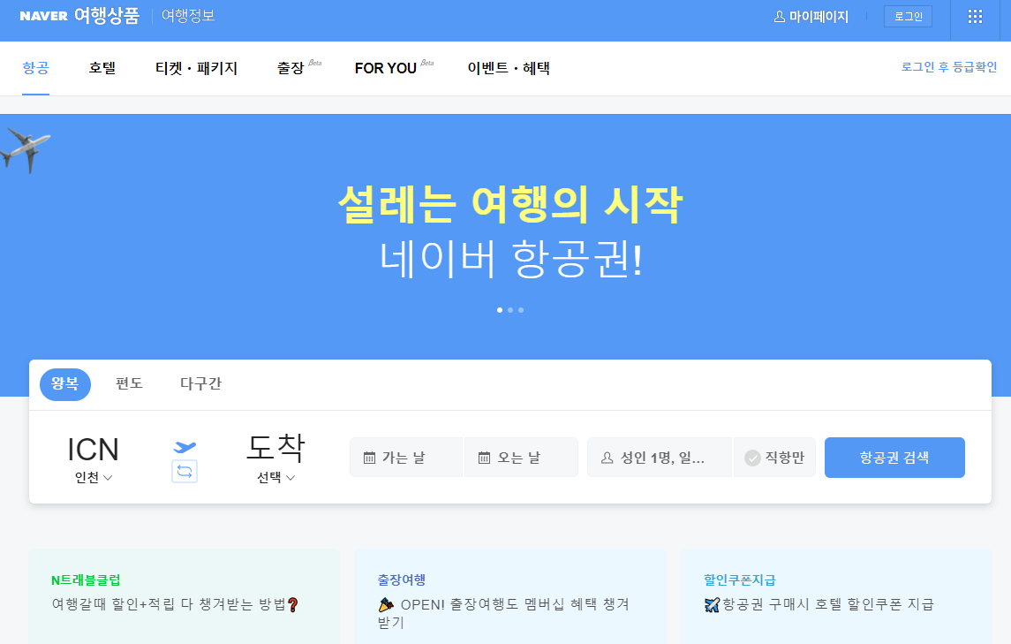Open the N트래블클럽 promo card
The image size is (1011, 644).
pyautogui.click(x=184, y=597)
